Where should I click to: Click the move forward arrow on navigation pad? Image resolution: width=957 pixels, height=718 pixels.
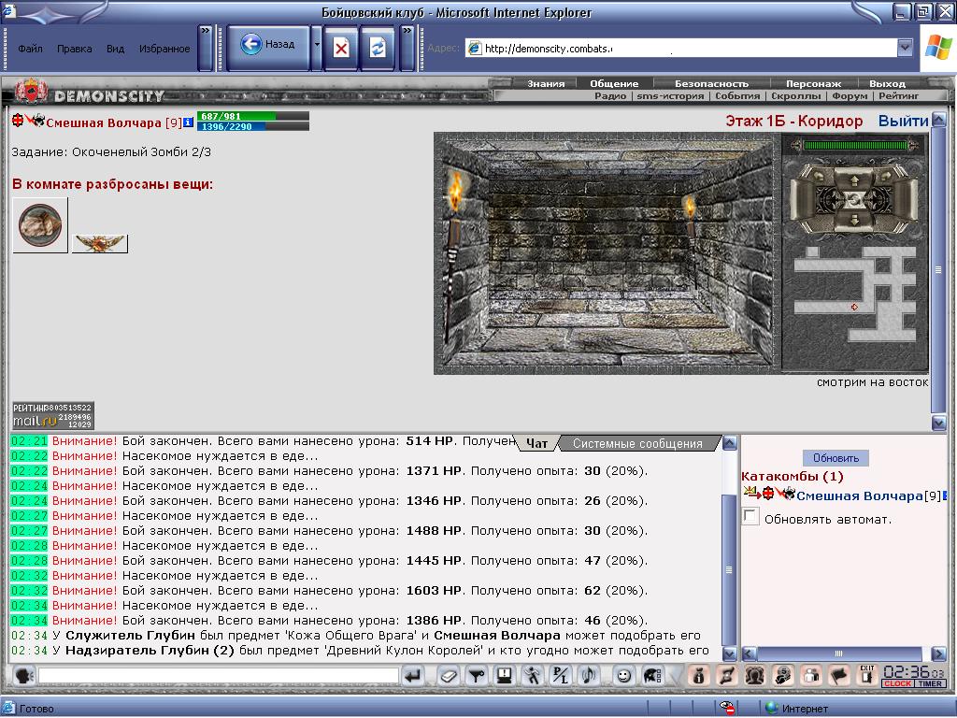(854, 180)
